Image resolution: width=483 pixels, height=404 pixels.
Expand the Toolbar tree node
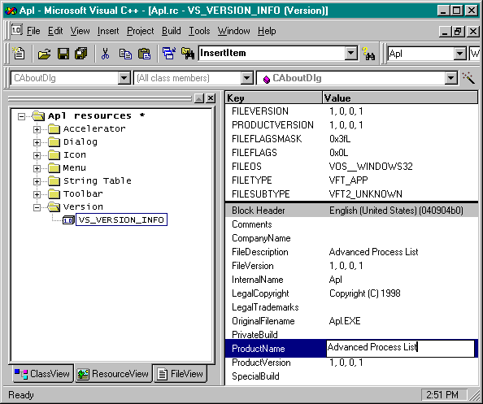(37, 194)
